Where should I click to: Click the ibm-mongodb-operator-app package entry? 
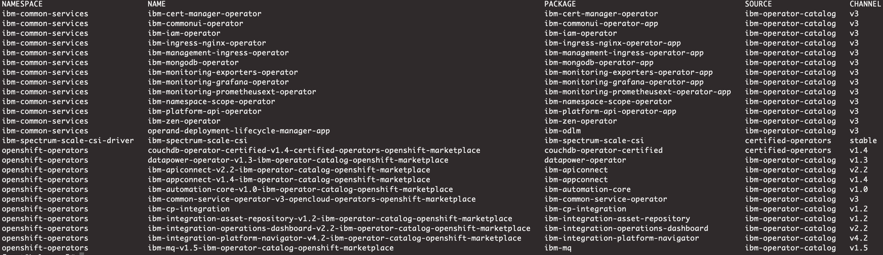pyautogui.click(x=598, y=63)
